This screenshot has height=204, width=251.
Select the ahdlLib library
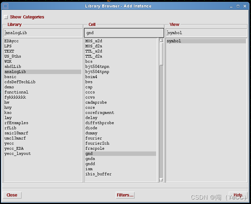pyautogui.click(x=13, y=67)
